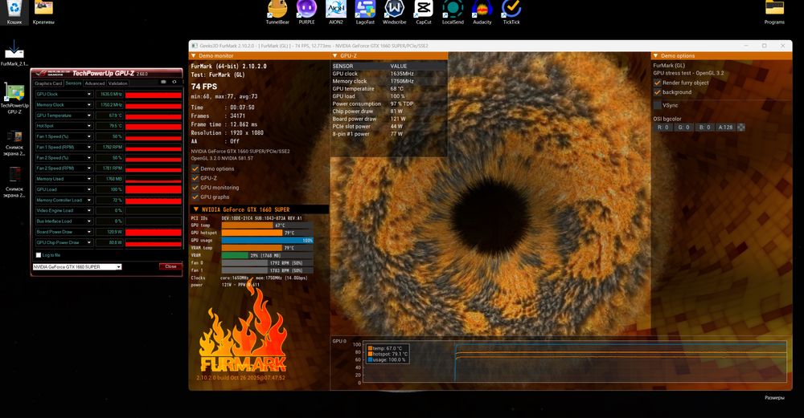
Task: Click the GPU temperature 68 °C row
Action: click(389, 88)
